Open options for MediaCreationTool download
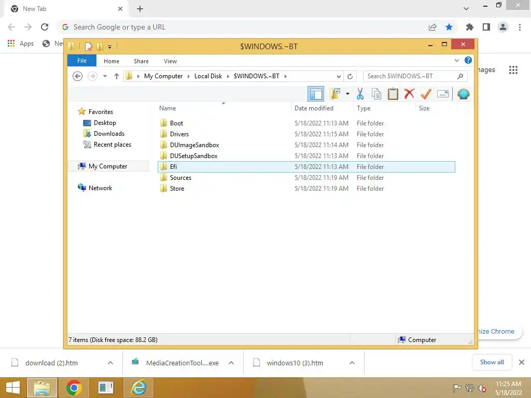 (x=231, y=363)
